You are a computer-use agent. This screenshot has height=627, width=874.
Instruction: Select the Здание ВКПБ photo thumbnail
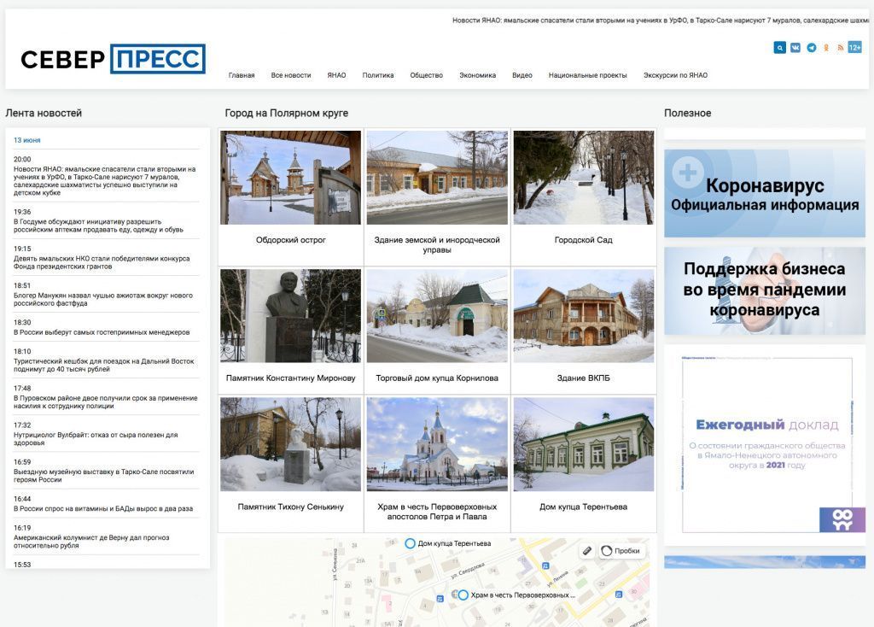[584, 316]
